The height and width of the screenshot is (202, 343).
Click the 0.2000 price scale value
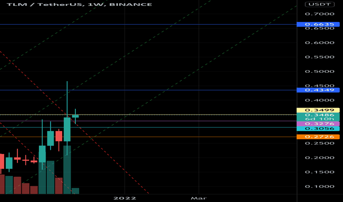[319, 158]
